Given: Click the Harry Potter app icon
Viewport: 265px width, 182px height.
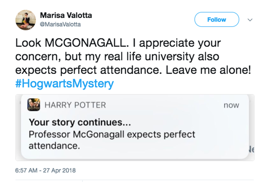Looking at the screenshot, I should [34, 105].
